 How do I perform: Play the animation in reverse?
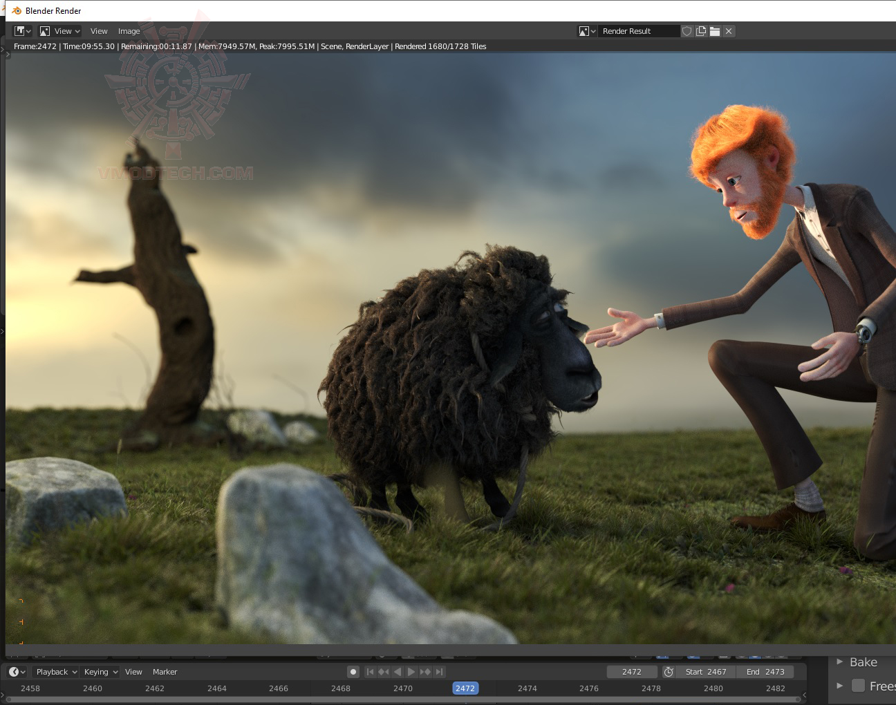point(398,672)
